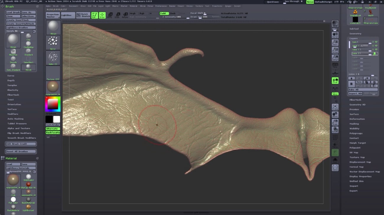The image size is (384, 215).
Task: Toggle visibility eye of detail layer
Action: [x=376, y=46]
